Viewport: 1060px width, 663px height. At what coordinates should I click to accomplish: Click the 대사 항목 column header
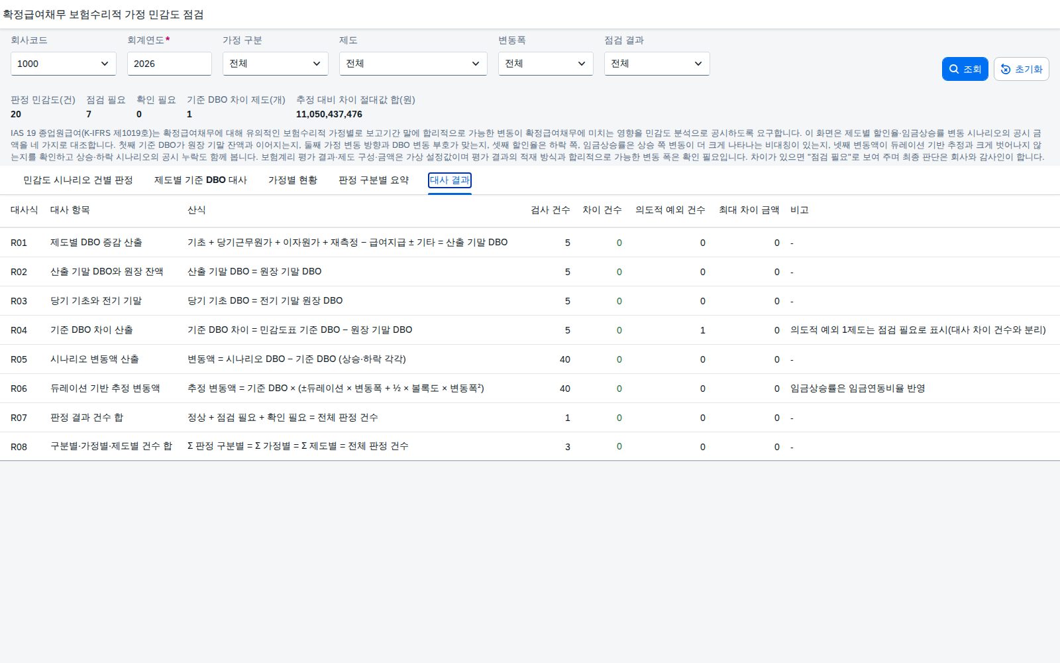70,210
